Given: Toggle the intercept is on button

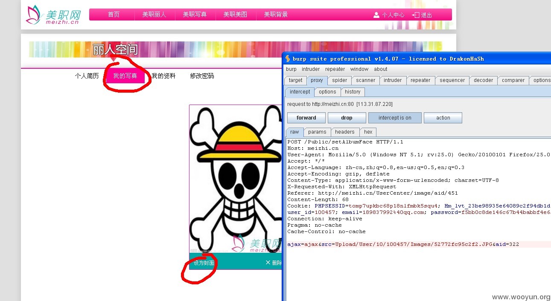Looking at the screenshot, I should [395, 118].
